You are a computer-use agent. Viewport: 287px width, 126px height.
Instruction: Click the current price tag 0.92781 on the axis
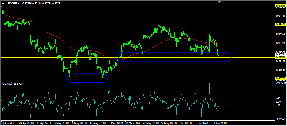[281, 55]
